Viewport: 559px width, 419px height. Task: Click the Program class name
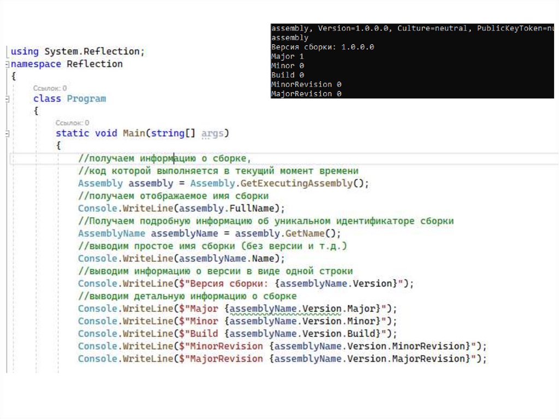click(86, 99)
